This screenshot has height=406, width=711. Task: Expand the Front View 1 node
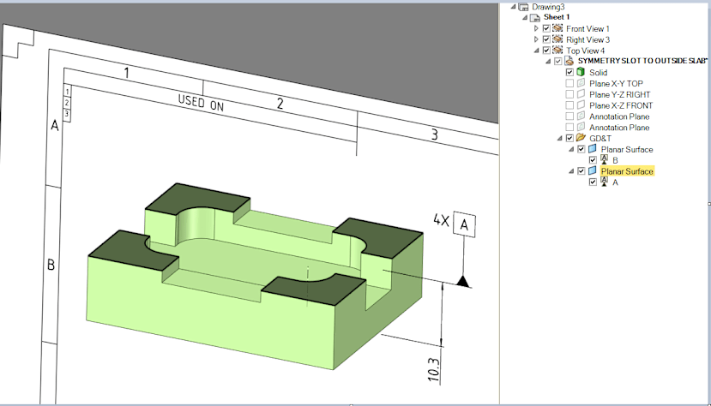click(536, 28)
